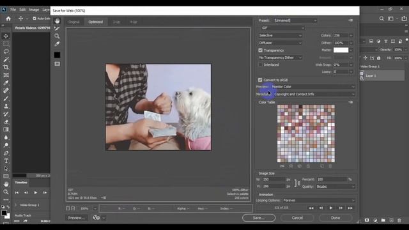This screenshot has width=409, height=230.
Task: Select the Magic Wand tool
Action: coord(6,59)
